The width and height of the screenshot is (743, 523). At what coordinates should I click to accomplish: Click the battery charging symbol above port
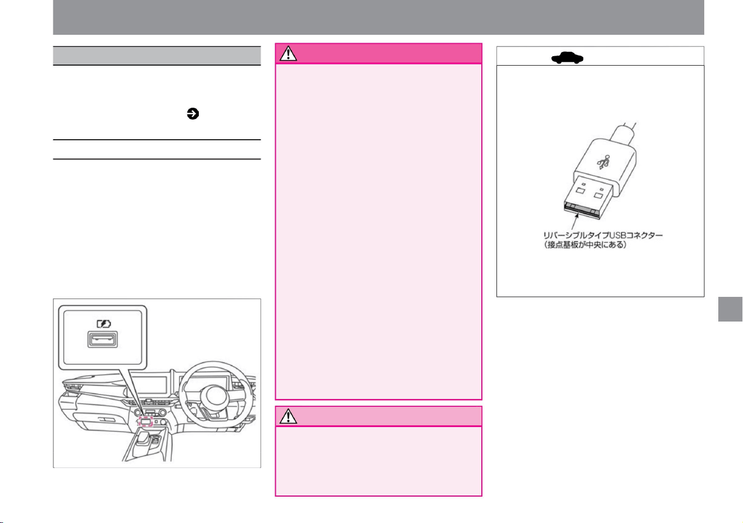pyautogui.click(x=104, y=324)
